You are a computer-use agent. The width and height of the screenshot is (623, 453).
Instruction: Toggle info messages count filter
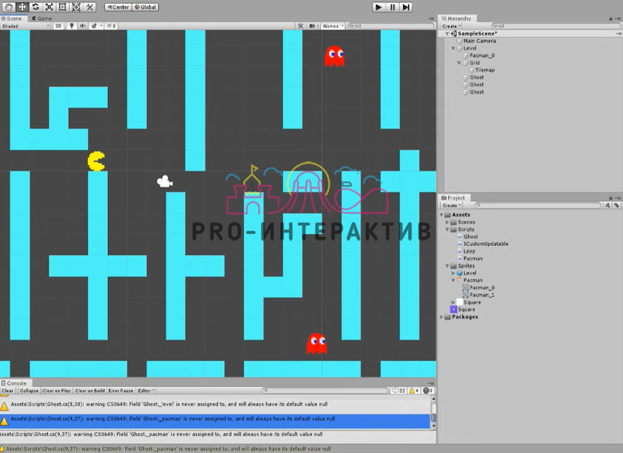click(399, 391)
